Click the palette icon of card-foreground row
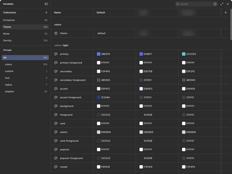 pyautogui.click(x=56, y=141)
